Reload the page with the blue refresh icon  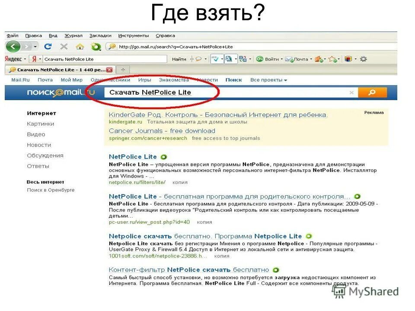pyautogui.click(x=48, y=47)
